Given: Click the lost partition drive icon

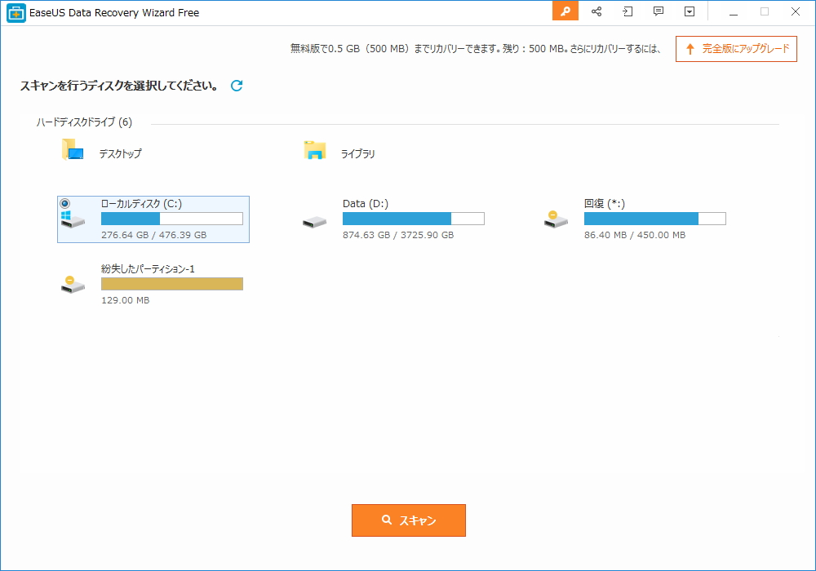Looking at the screenshot, I should pyautogui.click(x=73, y=283).
